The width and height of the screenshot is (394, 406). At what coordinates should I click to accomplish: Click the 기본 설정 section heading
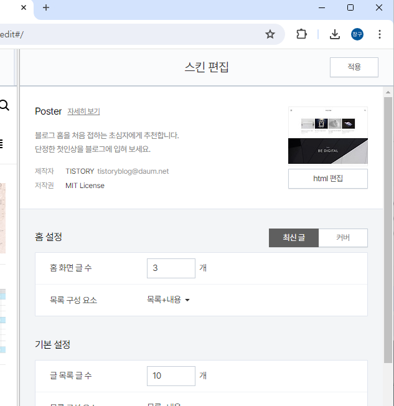[52, 344]
